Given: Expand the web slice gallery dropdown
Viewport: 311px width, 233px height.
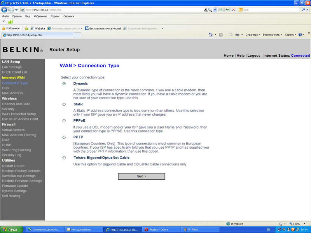Looking at the screenshot, I should pyautogui.click(x=162, y=28).
